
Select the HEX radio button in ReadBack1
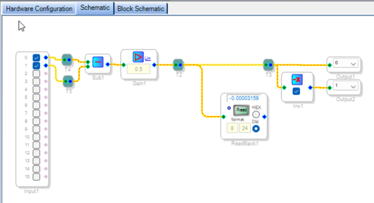coord(256,114)
